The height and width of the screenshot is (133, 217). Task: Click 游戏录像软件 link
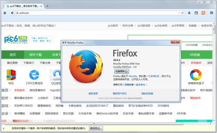click(x=38, y=90)
